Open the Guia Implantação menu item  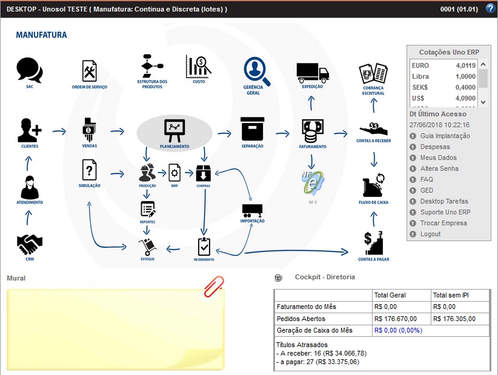click(x=445, y=136)
